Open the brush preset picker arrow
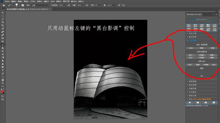Image resolution: width=220 pixels, height=123 pixels. 19,5
